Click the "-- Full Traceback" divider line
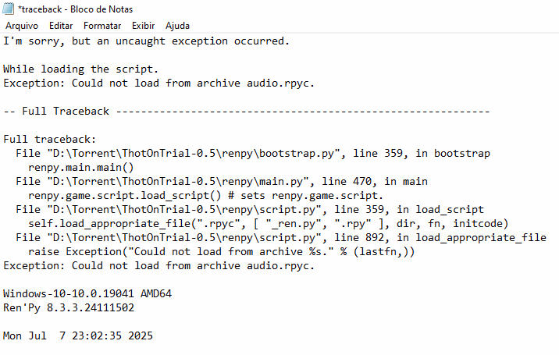The image size is (559, 355). 246,112
